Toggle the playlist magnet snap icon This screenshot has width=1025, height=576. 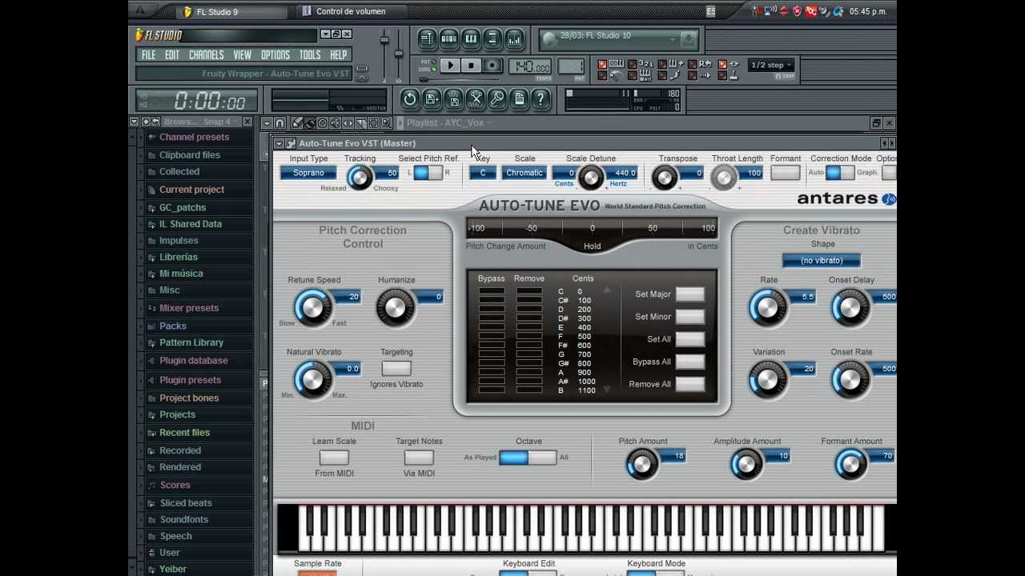(279, 122)
